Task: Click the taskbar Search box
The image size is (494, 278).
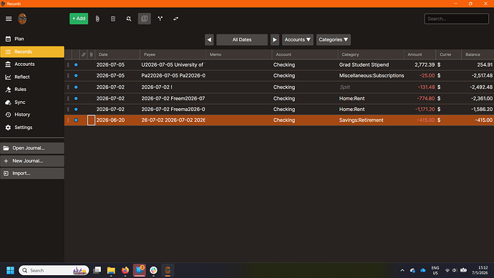Action: pyautogui.click(x=54, y=270)
